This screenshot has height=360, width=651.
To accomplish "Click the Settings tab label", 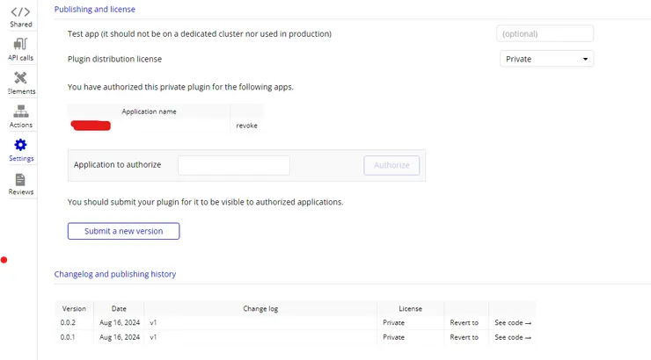I will tap(21, 159).
